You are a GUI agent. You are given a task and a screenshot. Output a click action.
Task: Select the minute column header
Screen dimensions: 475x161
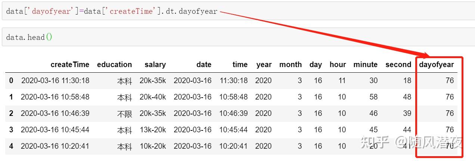pyautogui.click(x=365, y=64)
